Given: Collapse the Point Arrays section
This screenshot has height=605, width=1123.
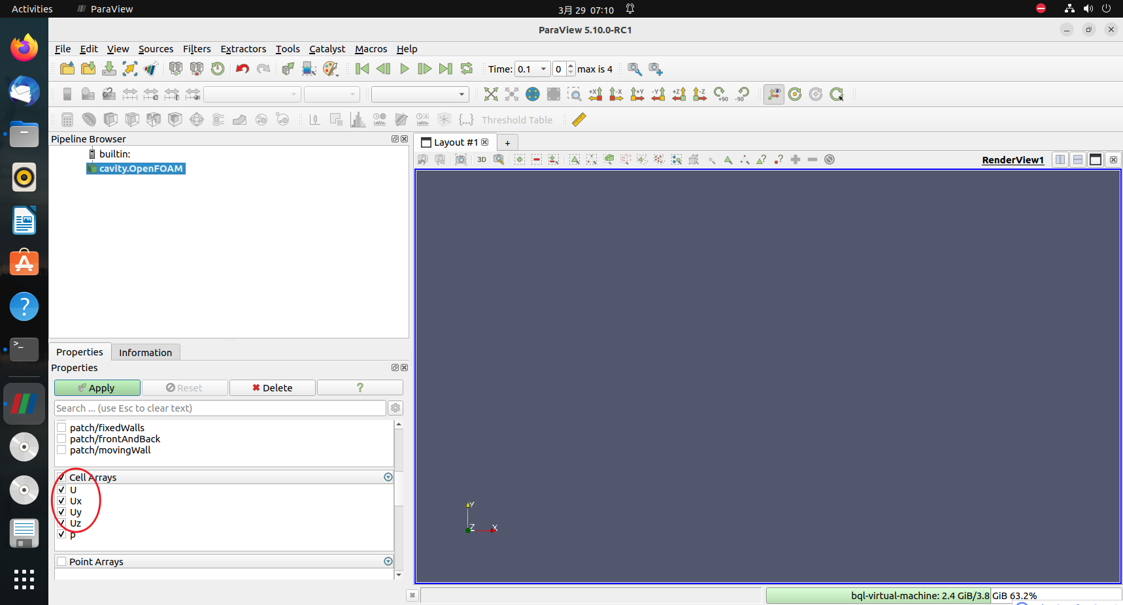Looking at the screenshot, I should (388, 562).
